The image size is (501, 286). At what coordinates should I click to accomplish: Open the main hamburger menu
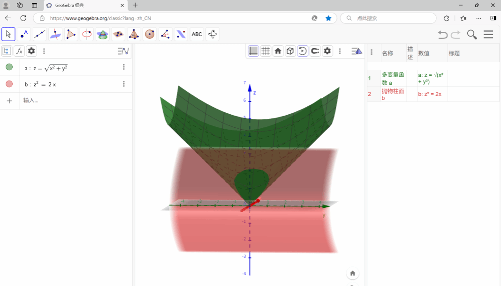click(488, 35)
